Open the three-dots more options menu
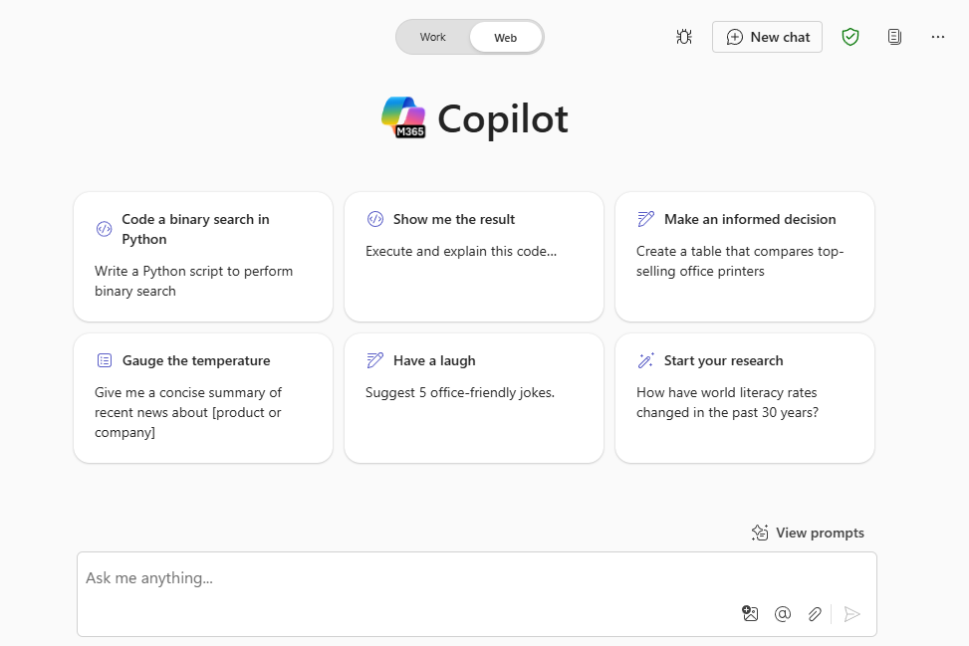Screen dimensions: 969x646 [x=937, y=37]
